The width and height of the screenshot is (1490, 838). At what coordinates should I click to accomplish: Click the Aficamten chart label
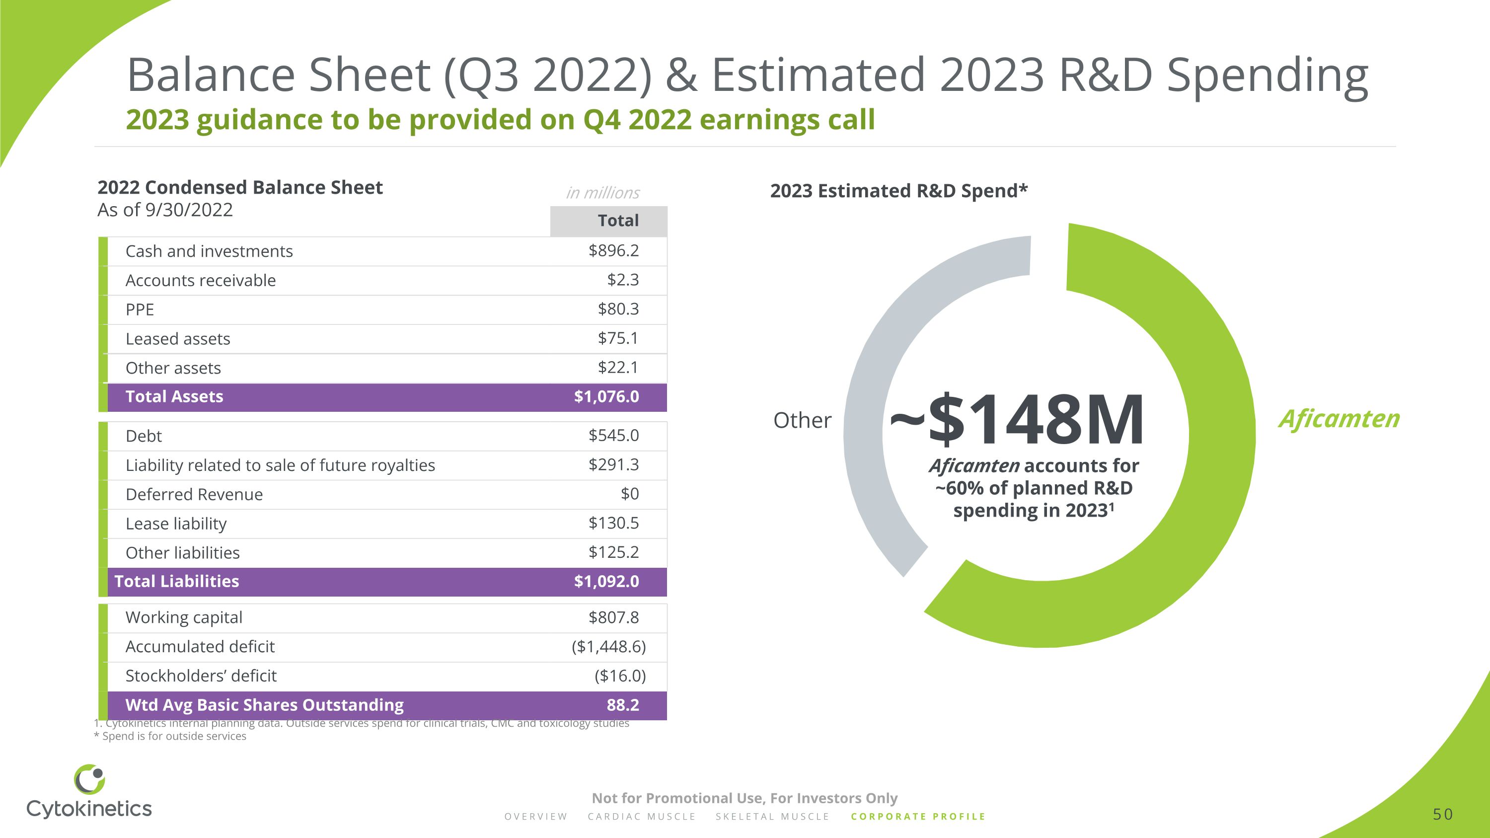coord(1339,419)
